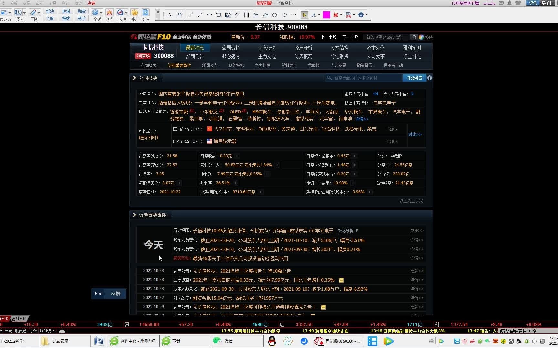Click into stock name or code search field
558x348 pixels.
click(x=387, y=37)
